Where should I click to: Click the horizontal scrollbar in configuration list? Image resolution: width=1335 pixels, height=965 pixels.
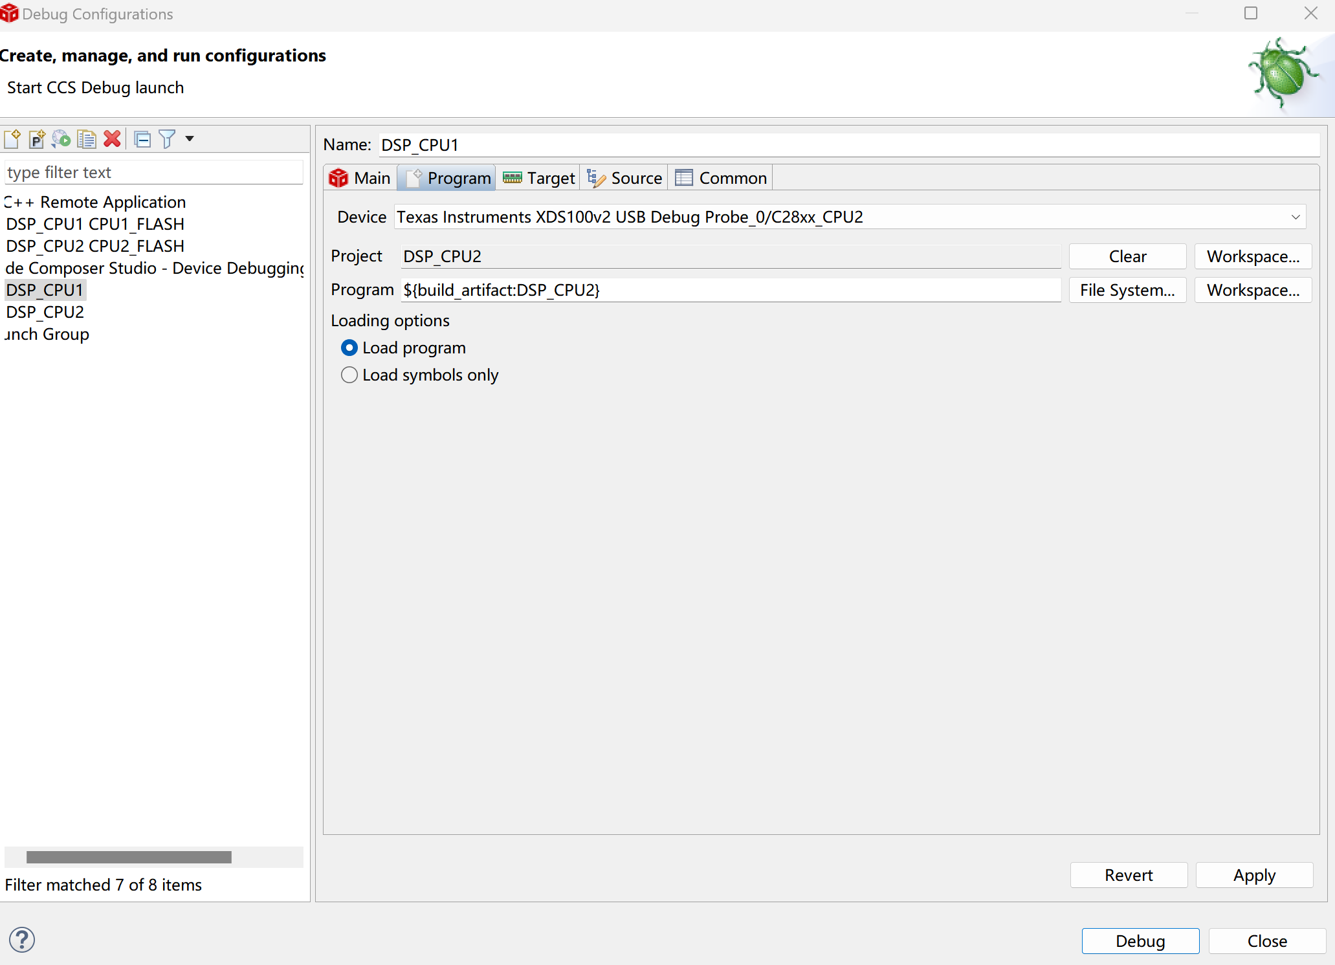[x=129, y=857]
